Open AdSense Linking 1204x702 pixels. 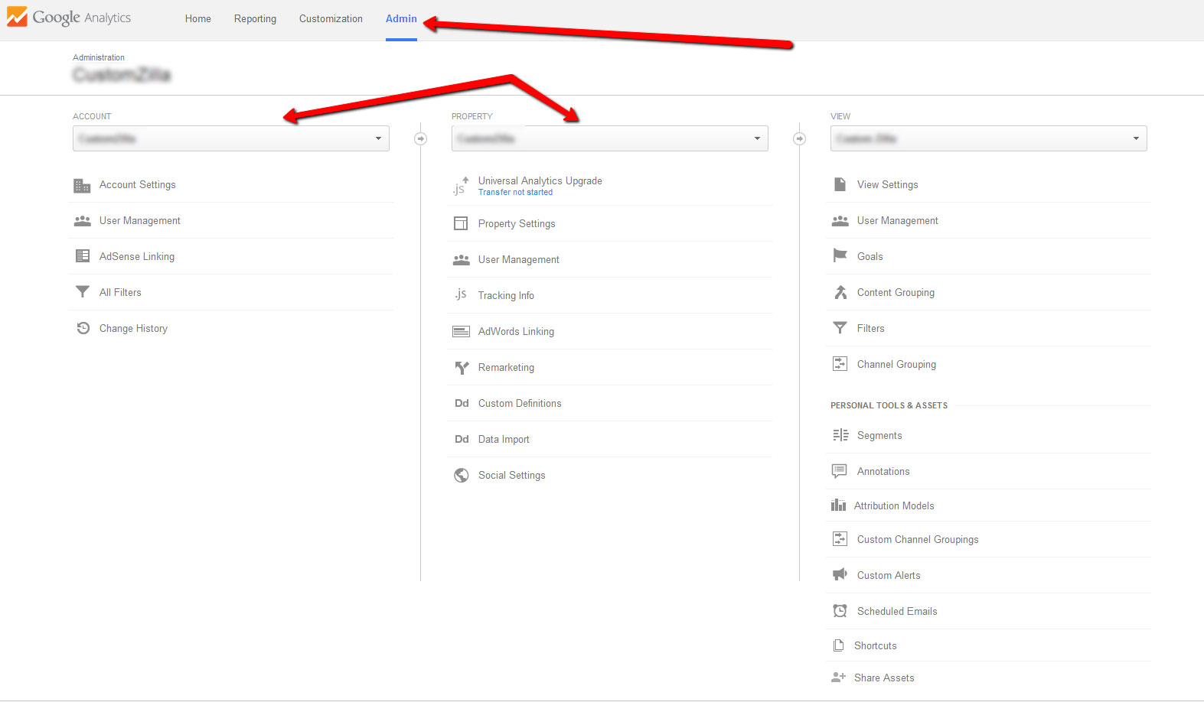coord(137,257)
